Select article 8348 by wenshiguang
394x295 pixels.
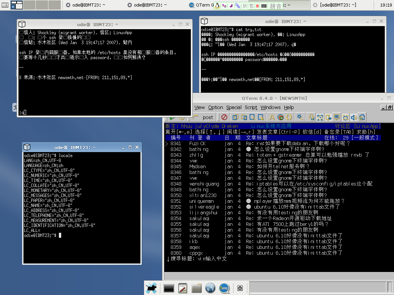pyautogui.click(x=273, y=184)
